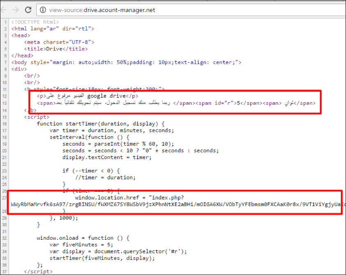Click the meta charset="UTF-8" line
Image resolution: width=346 pixels, height=275 pixels.
[x=59, y=42]
